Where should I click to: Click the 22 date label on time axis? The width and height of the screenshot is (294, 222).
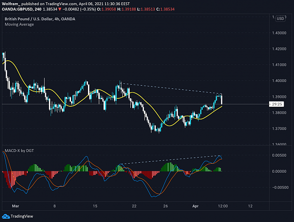(134, 206)
